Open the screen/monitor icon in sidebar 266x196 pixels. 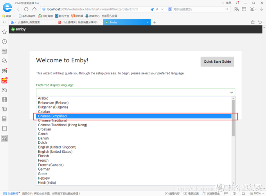click(x=4, y=109)
